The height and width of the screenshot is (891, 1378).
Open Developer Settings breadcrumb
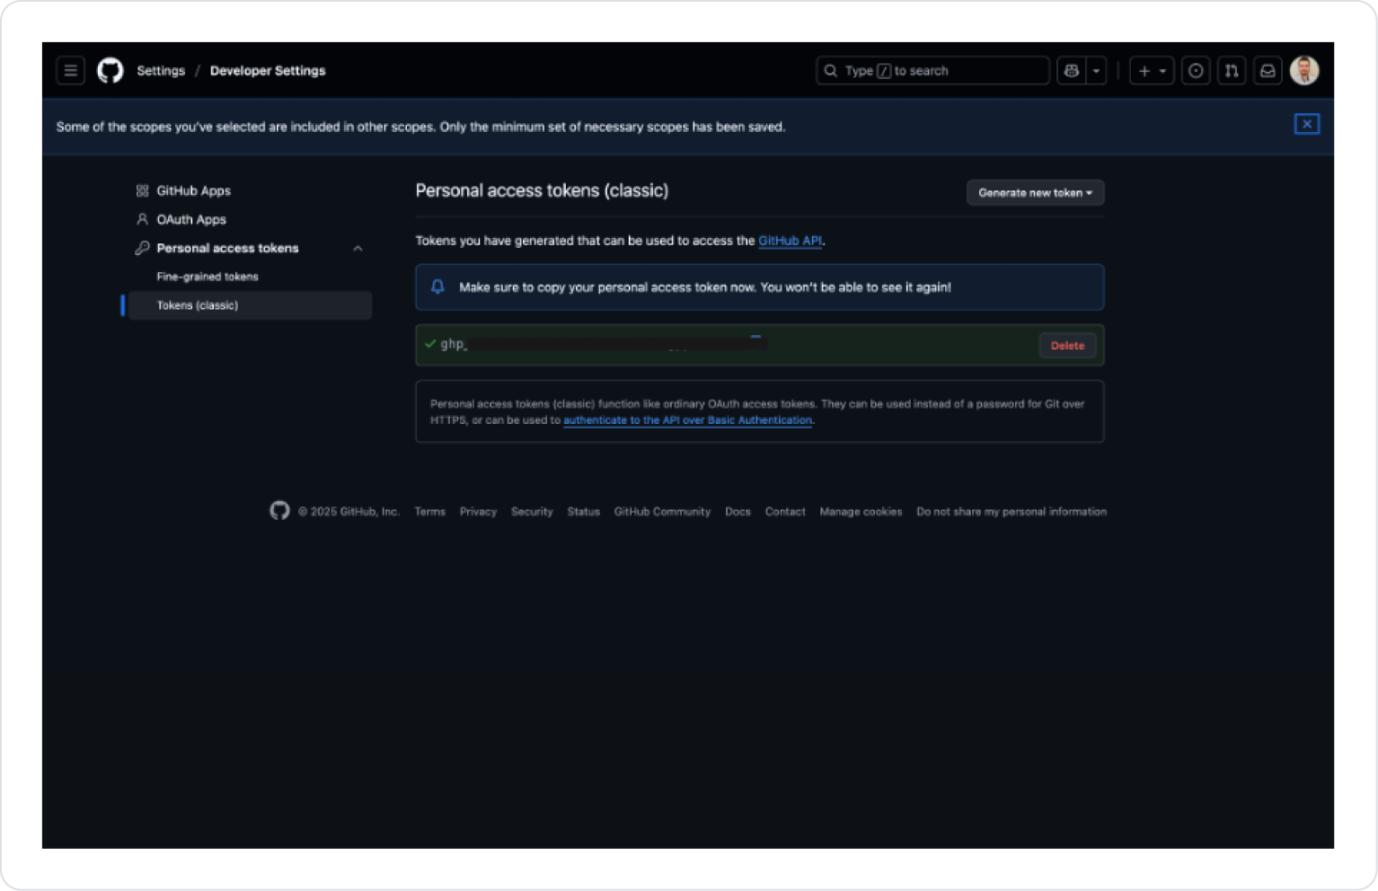tap(268, 70)
